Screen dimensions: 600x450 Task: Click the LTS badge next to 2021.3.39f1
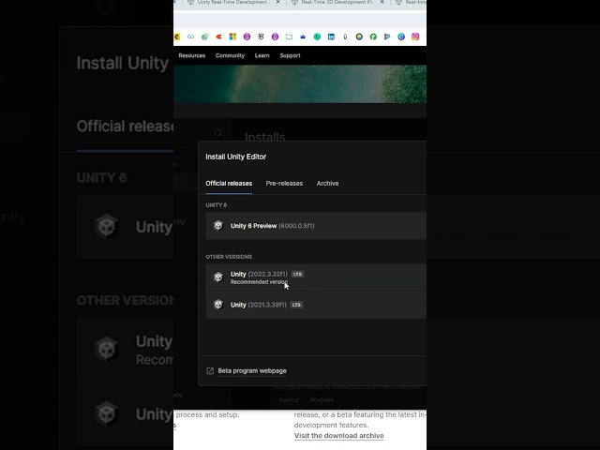296,305
